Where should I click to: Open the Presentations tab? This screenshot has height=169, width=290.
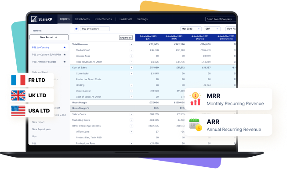coord(103,19)
